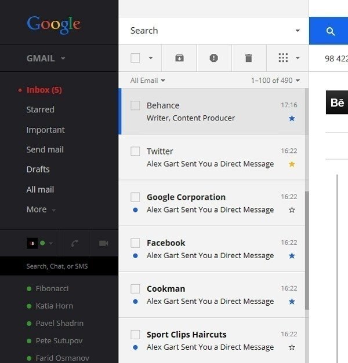Check the Behance email checkbox
The height and width of the screenshot is (363, 348).
135,105
